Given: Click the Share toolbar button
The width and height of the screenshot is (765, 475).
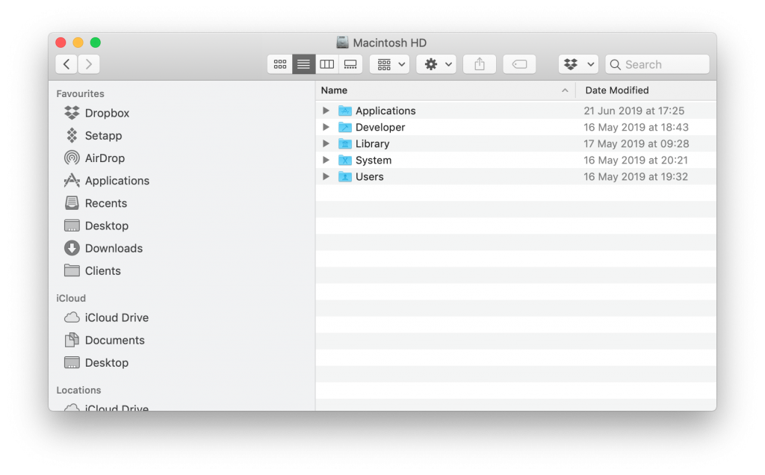Looking at the screenshot, I should pyautogui.click(x=480, y=64).
